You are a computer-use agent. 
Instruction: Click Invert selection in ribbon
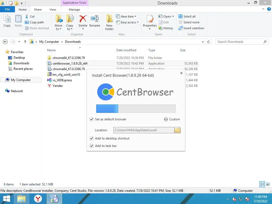[x=191, y=28]
